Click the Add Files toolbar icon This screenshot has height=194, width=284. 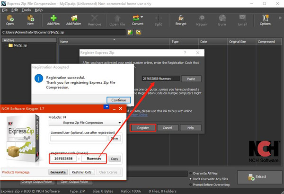(53, 20)
